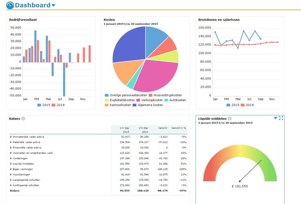Maximize the Liquide middelen widget
This screenshot has height=204, width=301.
(x=281, y=118)
